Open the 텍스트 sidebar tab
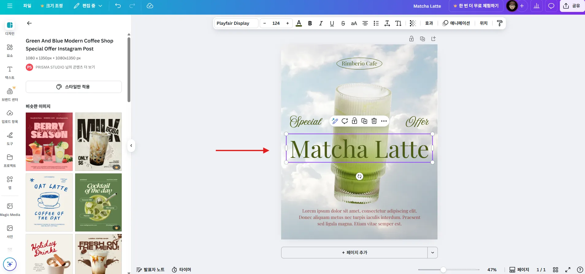This screenshot has width=585, height=274. point(10,72)
